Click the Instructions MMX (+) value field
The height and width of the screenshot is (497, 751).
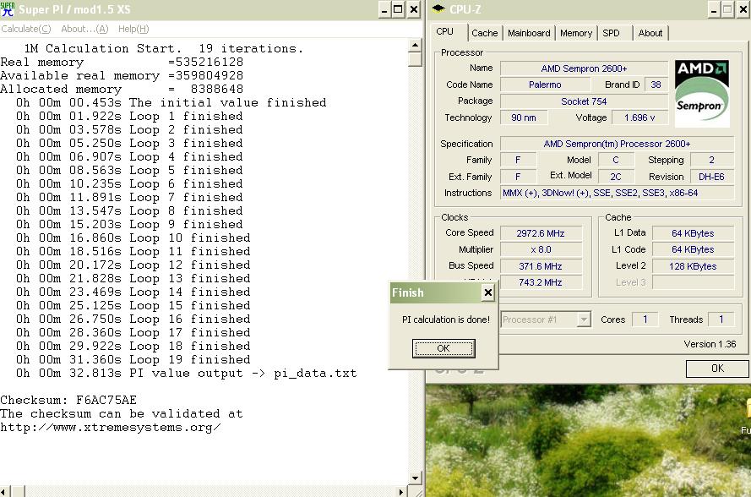click(617, 193)
